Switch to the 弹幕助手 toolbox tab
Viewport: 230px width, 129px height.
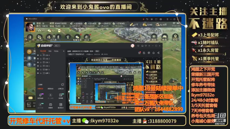(x=40, y=89)
